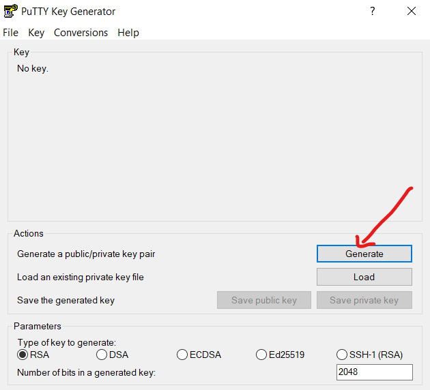Click the Save private key button
Viewport: 430px width, 390px height.
coord(364,300)
